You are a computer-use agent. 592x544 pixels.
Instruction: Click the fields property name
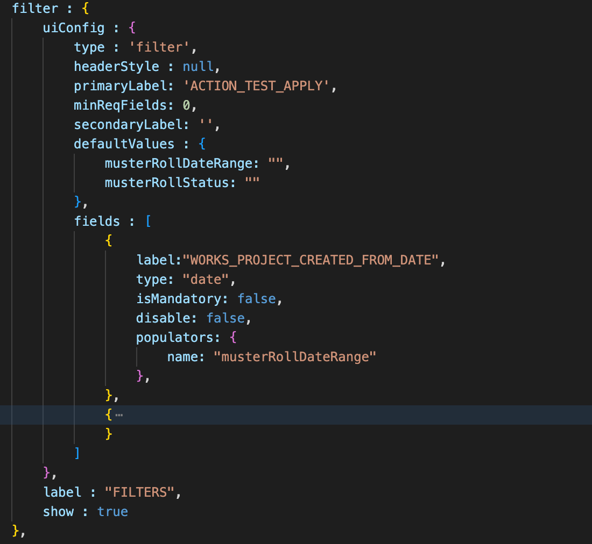coord(97,221)
